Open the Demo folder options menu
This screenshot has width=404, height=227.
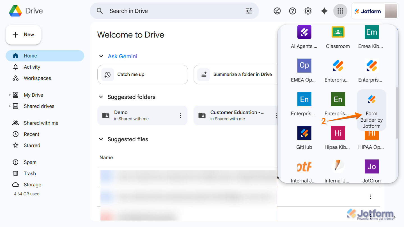coord(180,115)
